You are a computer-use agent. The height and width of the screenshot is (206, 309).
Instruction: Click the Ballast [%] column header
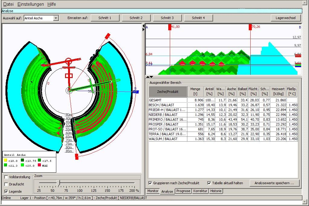pyautogui.click(x=243, y=92)
